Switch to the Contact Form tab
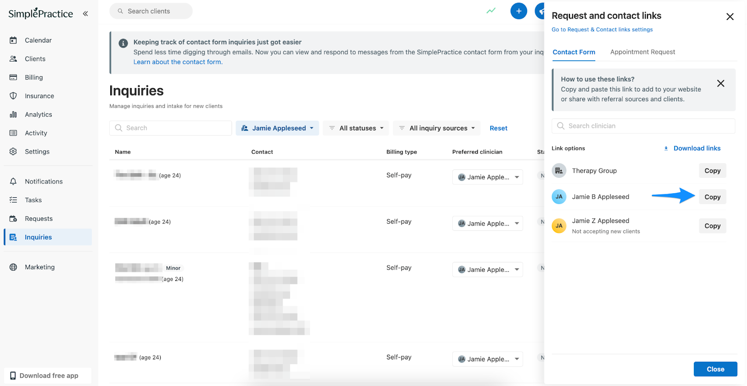This screenshot has width=747, height=386. tap(574, 52)
